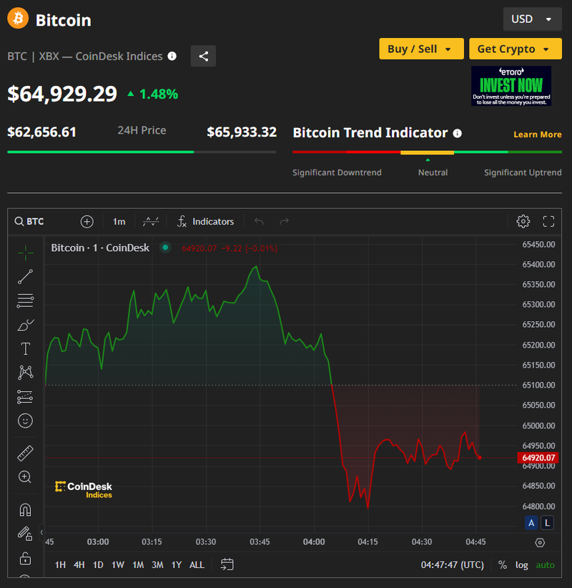572x588 pixels.
Task: Activate the zoom in tool
Action: tap(26, 476)
